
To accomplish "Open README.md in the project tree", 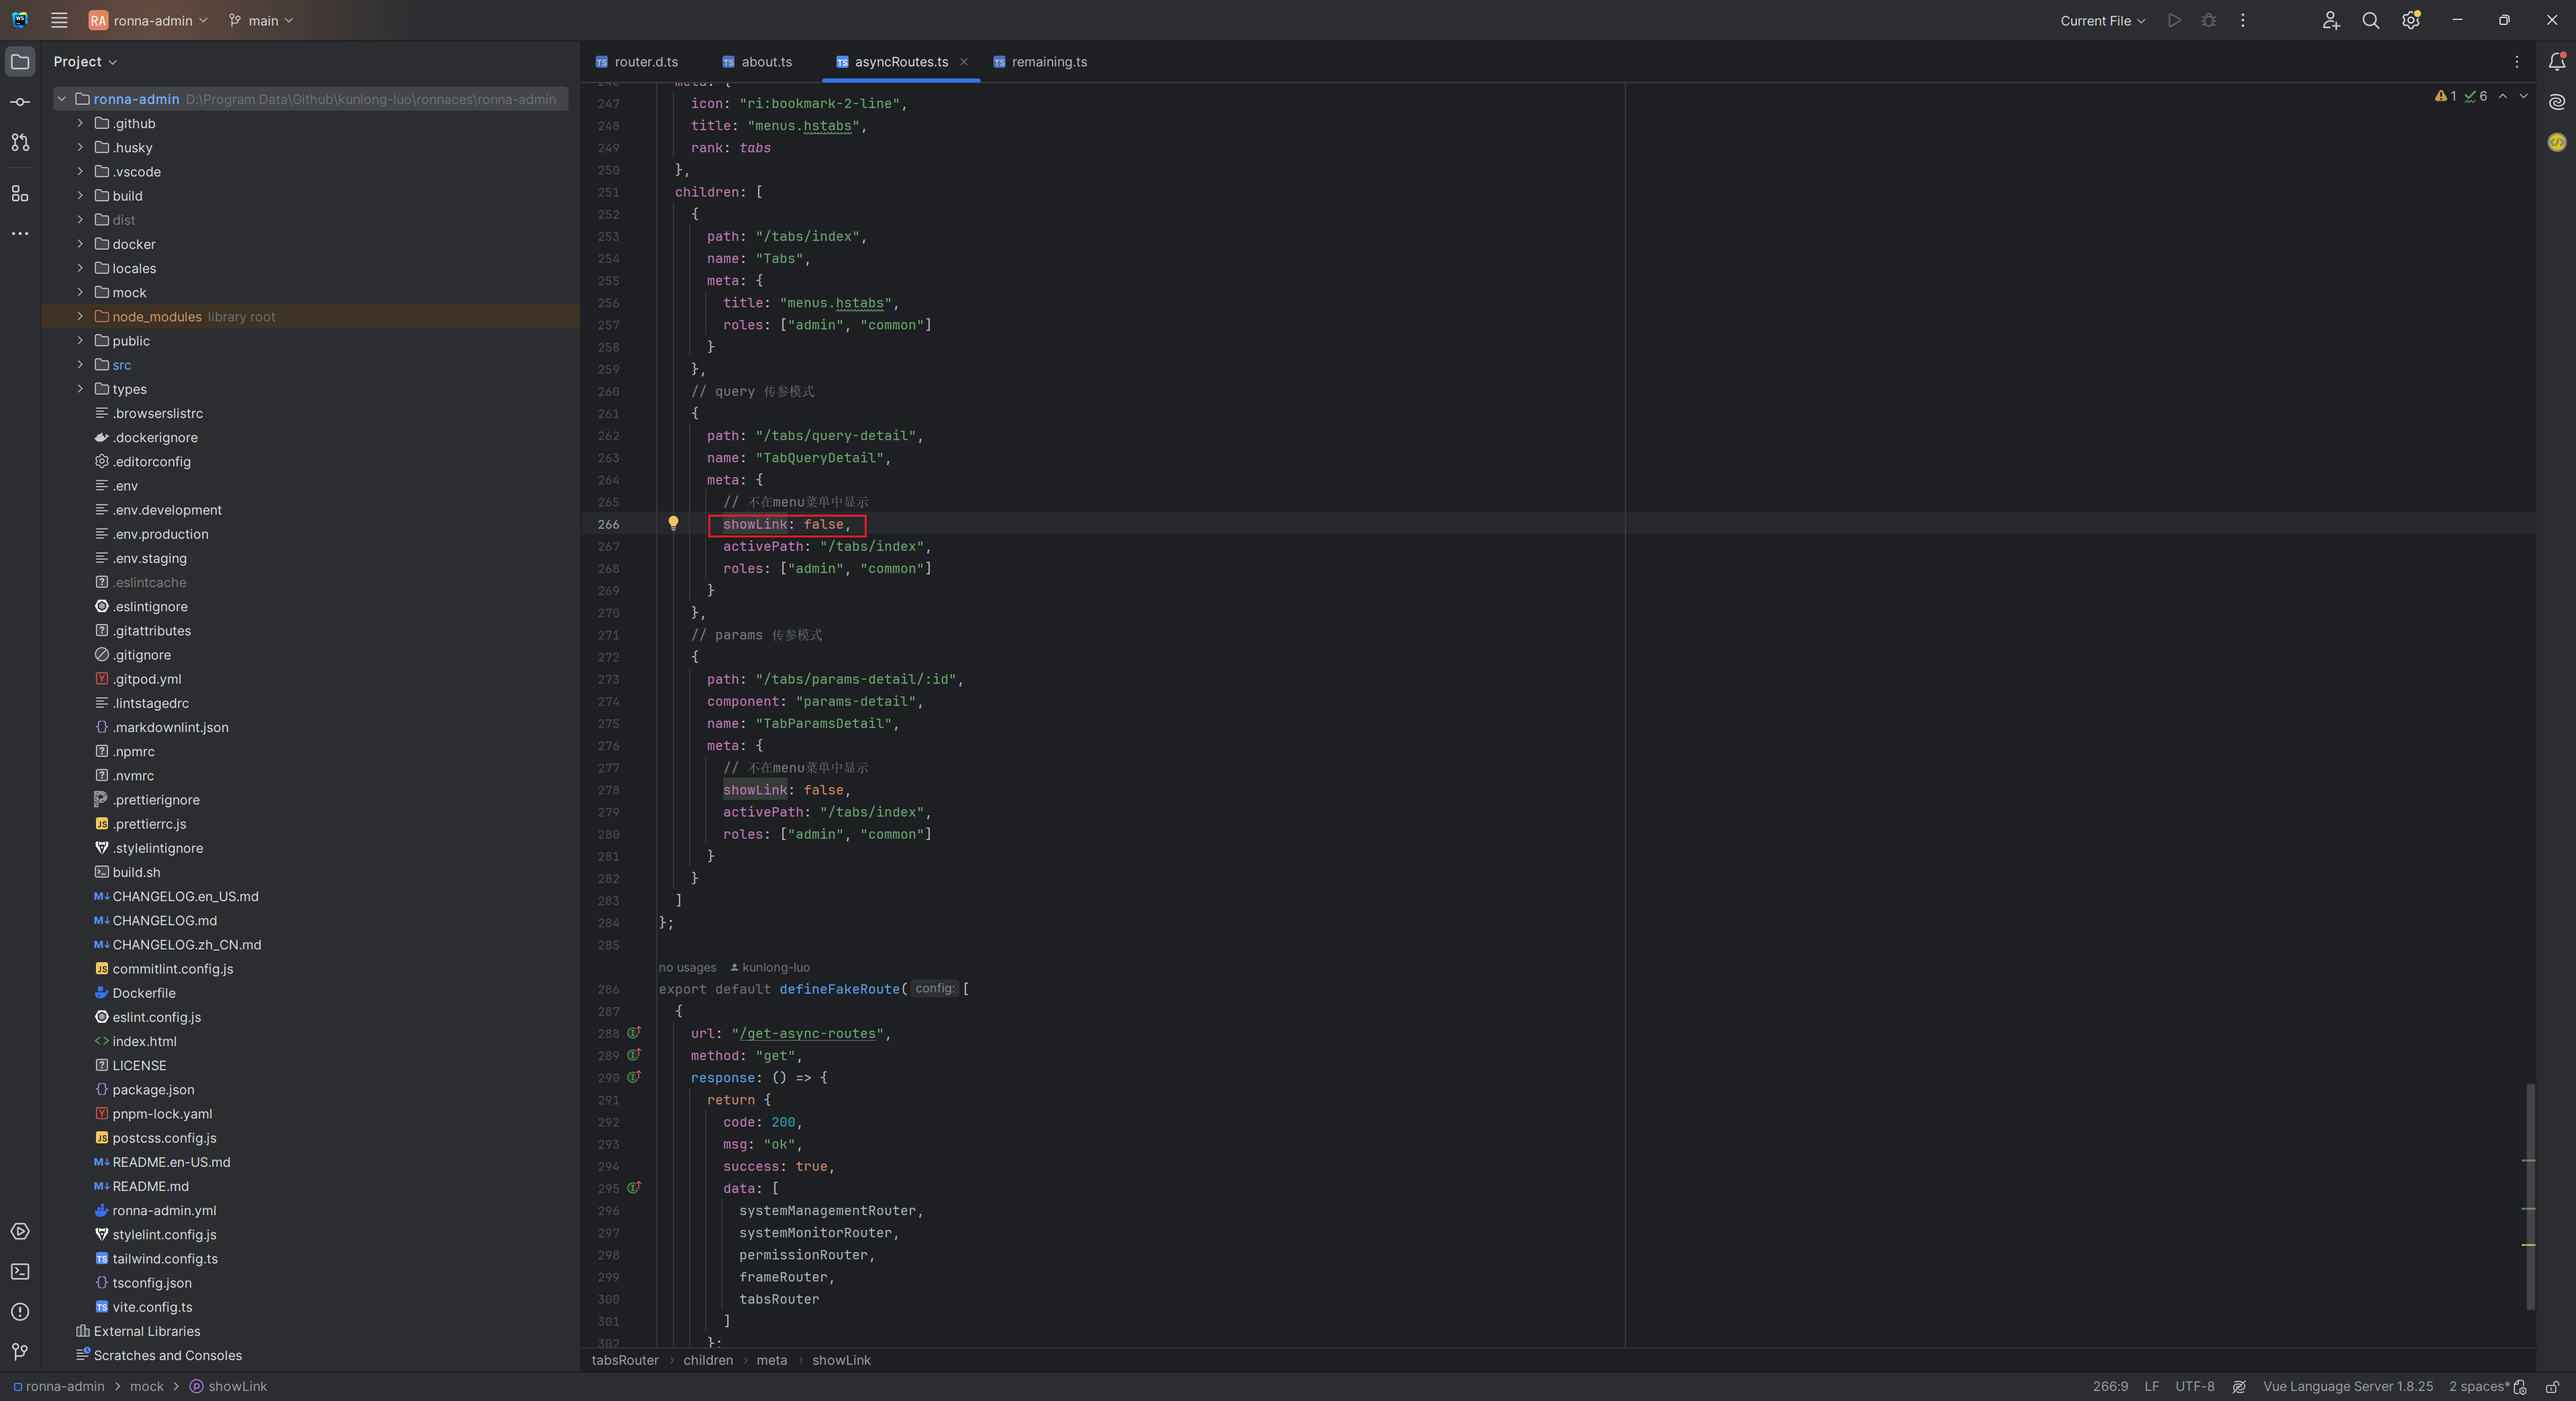I will (150, 1186).
